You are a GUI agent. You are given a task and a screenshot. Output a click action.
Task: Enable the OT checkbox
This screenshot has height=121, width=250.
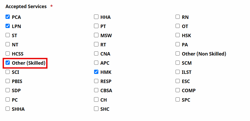coord(178,26)
